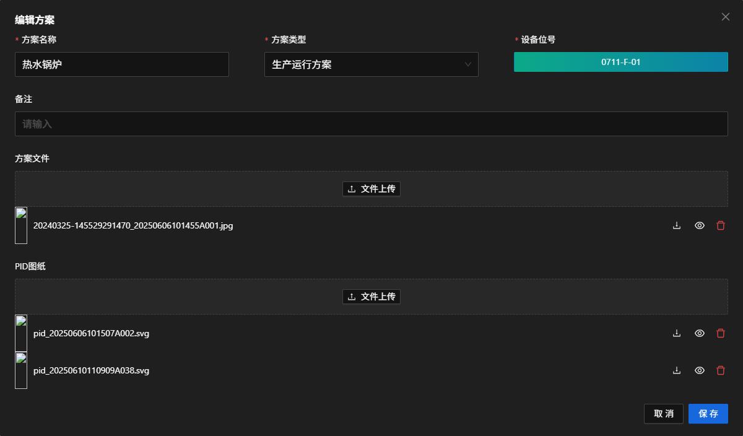Open thumbnail of pid_20250606101507A002.svg

pos(21,333)
